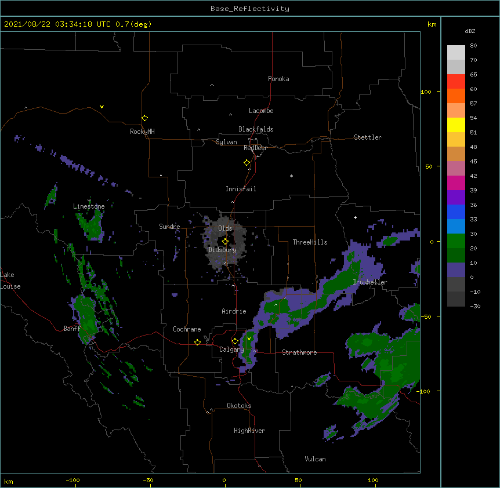This screenshot has width=500, height=488.
Task: Click the Okotoks city label
Action: coord(239,406)
